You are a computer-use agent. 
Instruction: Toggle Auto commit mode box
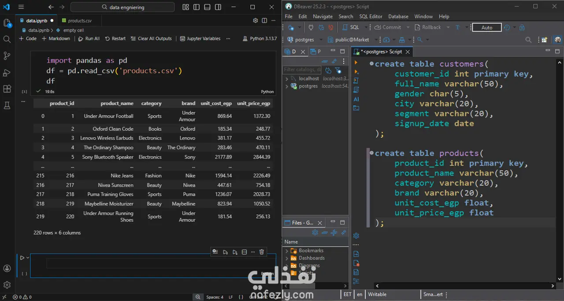point(486,27)
